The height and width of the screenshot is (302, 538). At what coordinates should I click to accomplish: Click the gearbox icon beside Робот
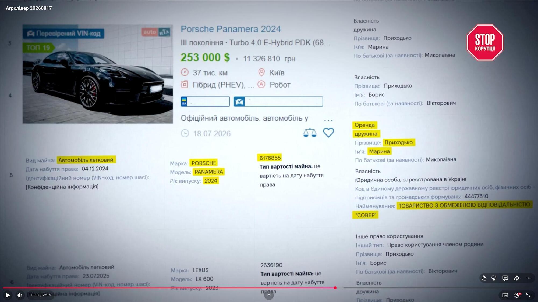[x=261, y=84]
